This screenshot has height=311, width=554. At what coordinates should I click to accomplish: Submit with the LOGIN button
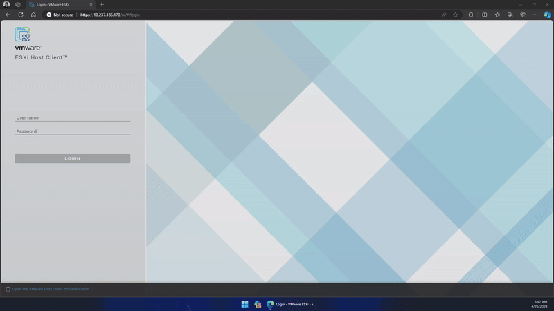click(x=73, y=158)
